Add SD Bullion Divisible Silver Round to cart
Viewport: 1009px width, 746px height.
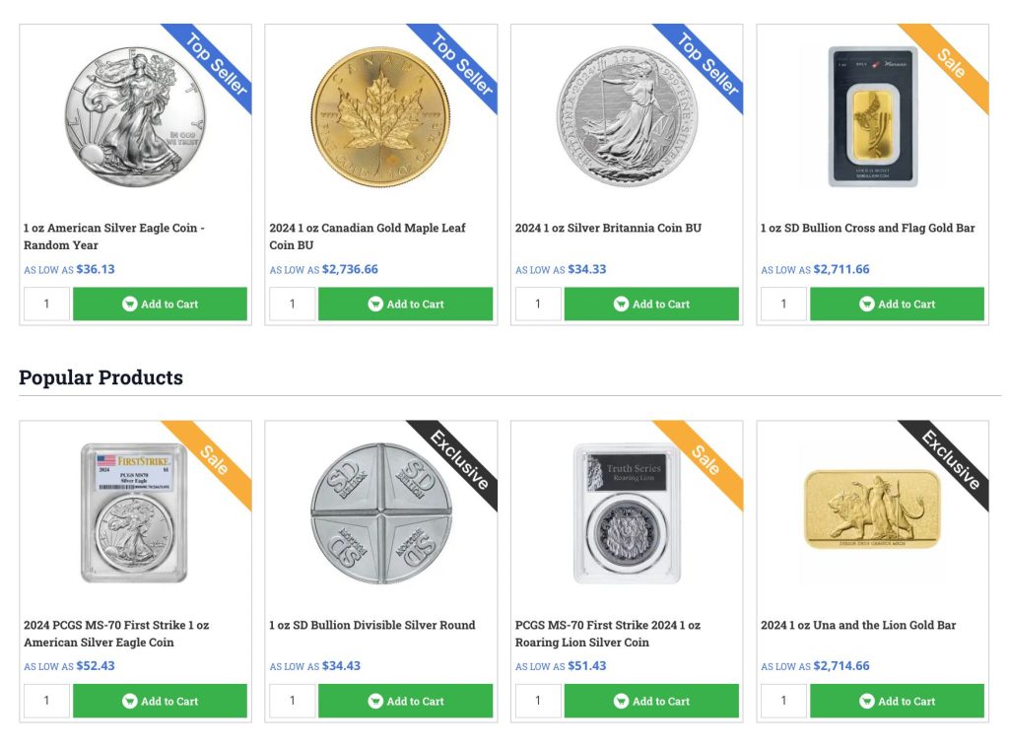tap(405, 702)
